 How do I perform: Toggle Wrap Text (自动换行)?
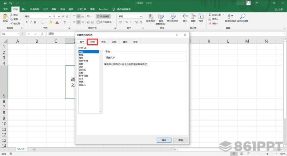(x=103, y=16)
